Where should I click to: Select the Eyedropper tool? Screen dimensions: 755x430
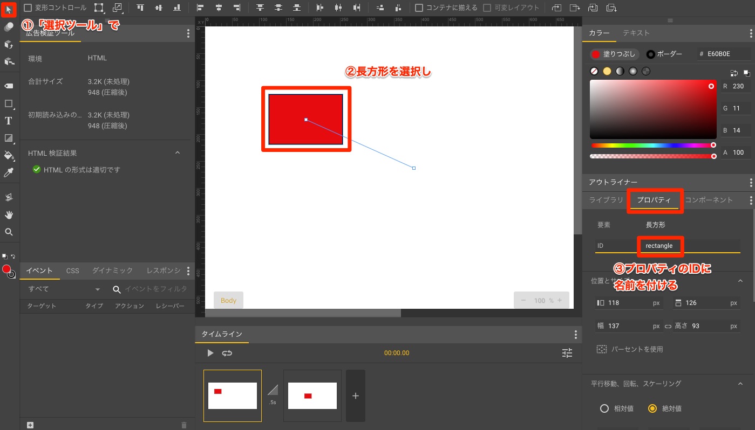9,172
